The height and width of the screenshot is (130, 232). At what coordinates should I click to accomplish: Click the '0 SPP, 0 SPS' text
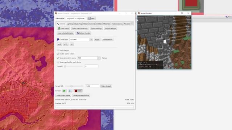(129, 100)
